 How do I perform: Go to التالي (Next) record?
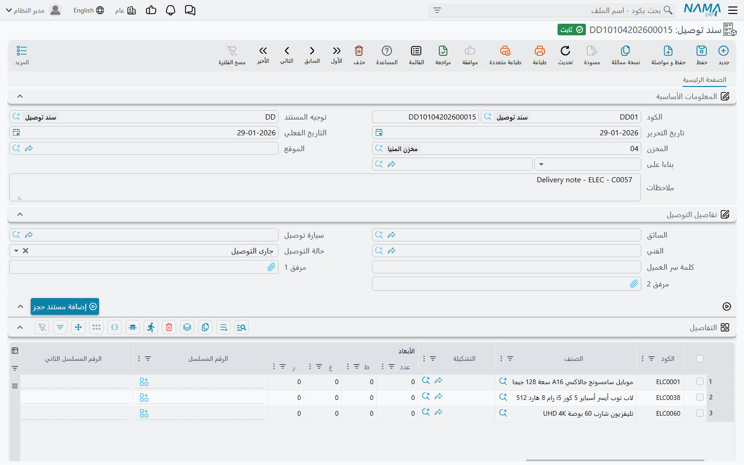pyautogui.click(x=287, y=51)
